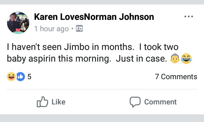204x122 pixels.
Task: Click the speech bubble Comment icon
Action: 135,102
